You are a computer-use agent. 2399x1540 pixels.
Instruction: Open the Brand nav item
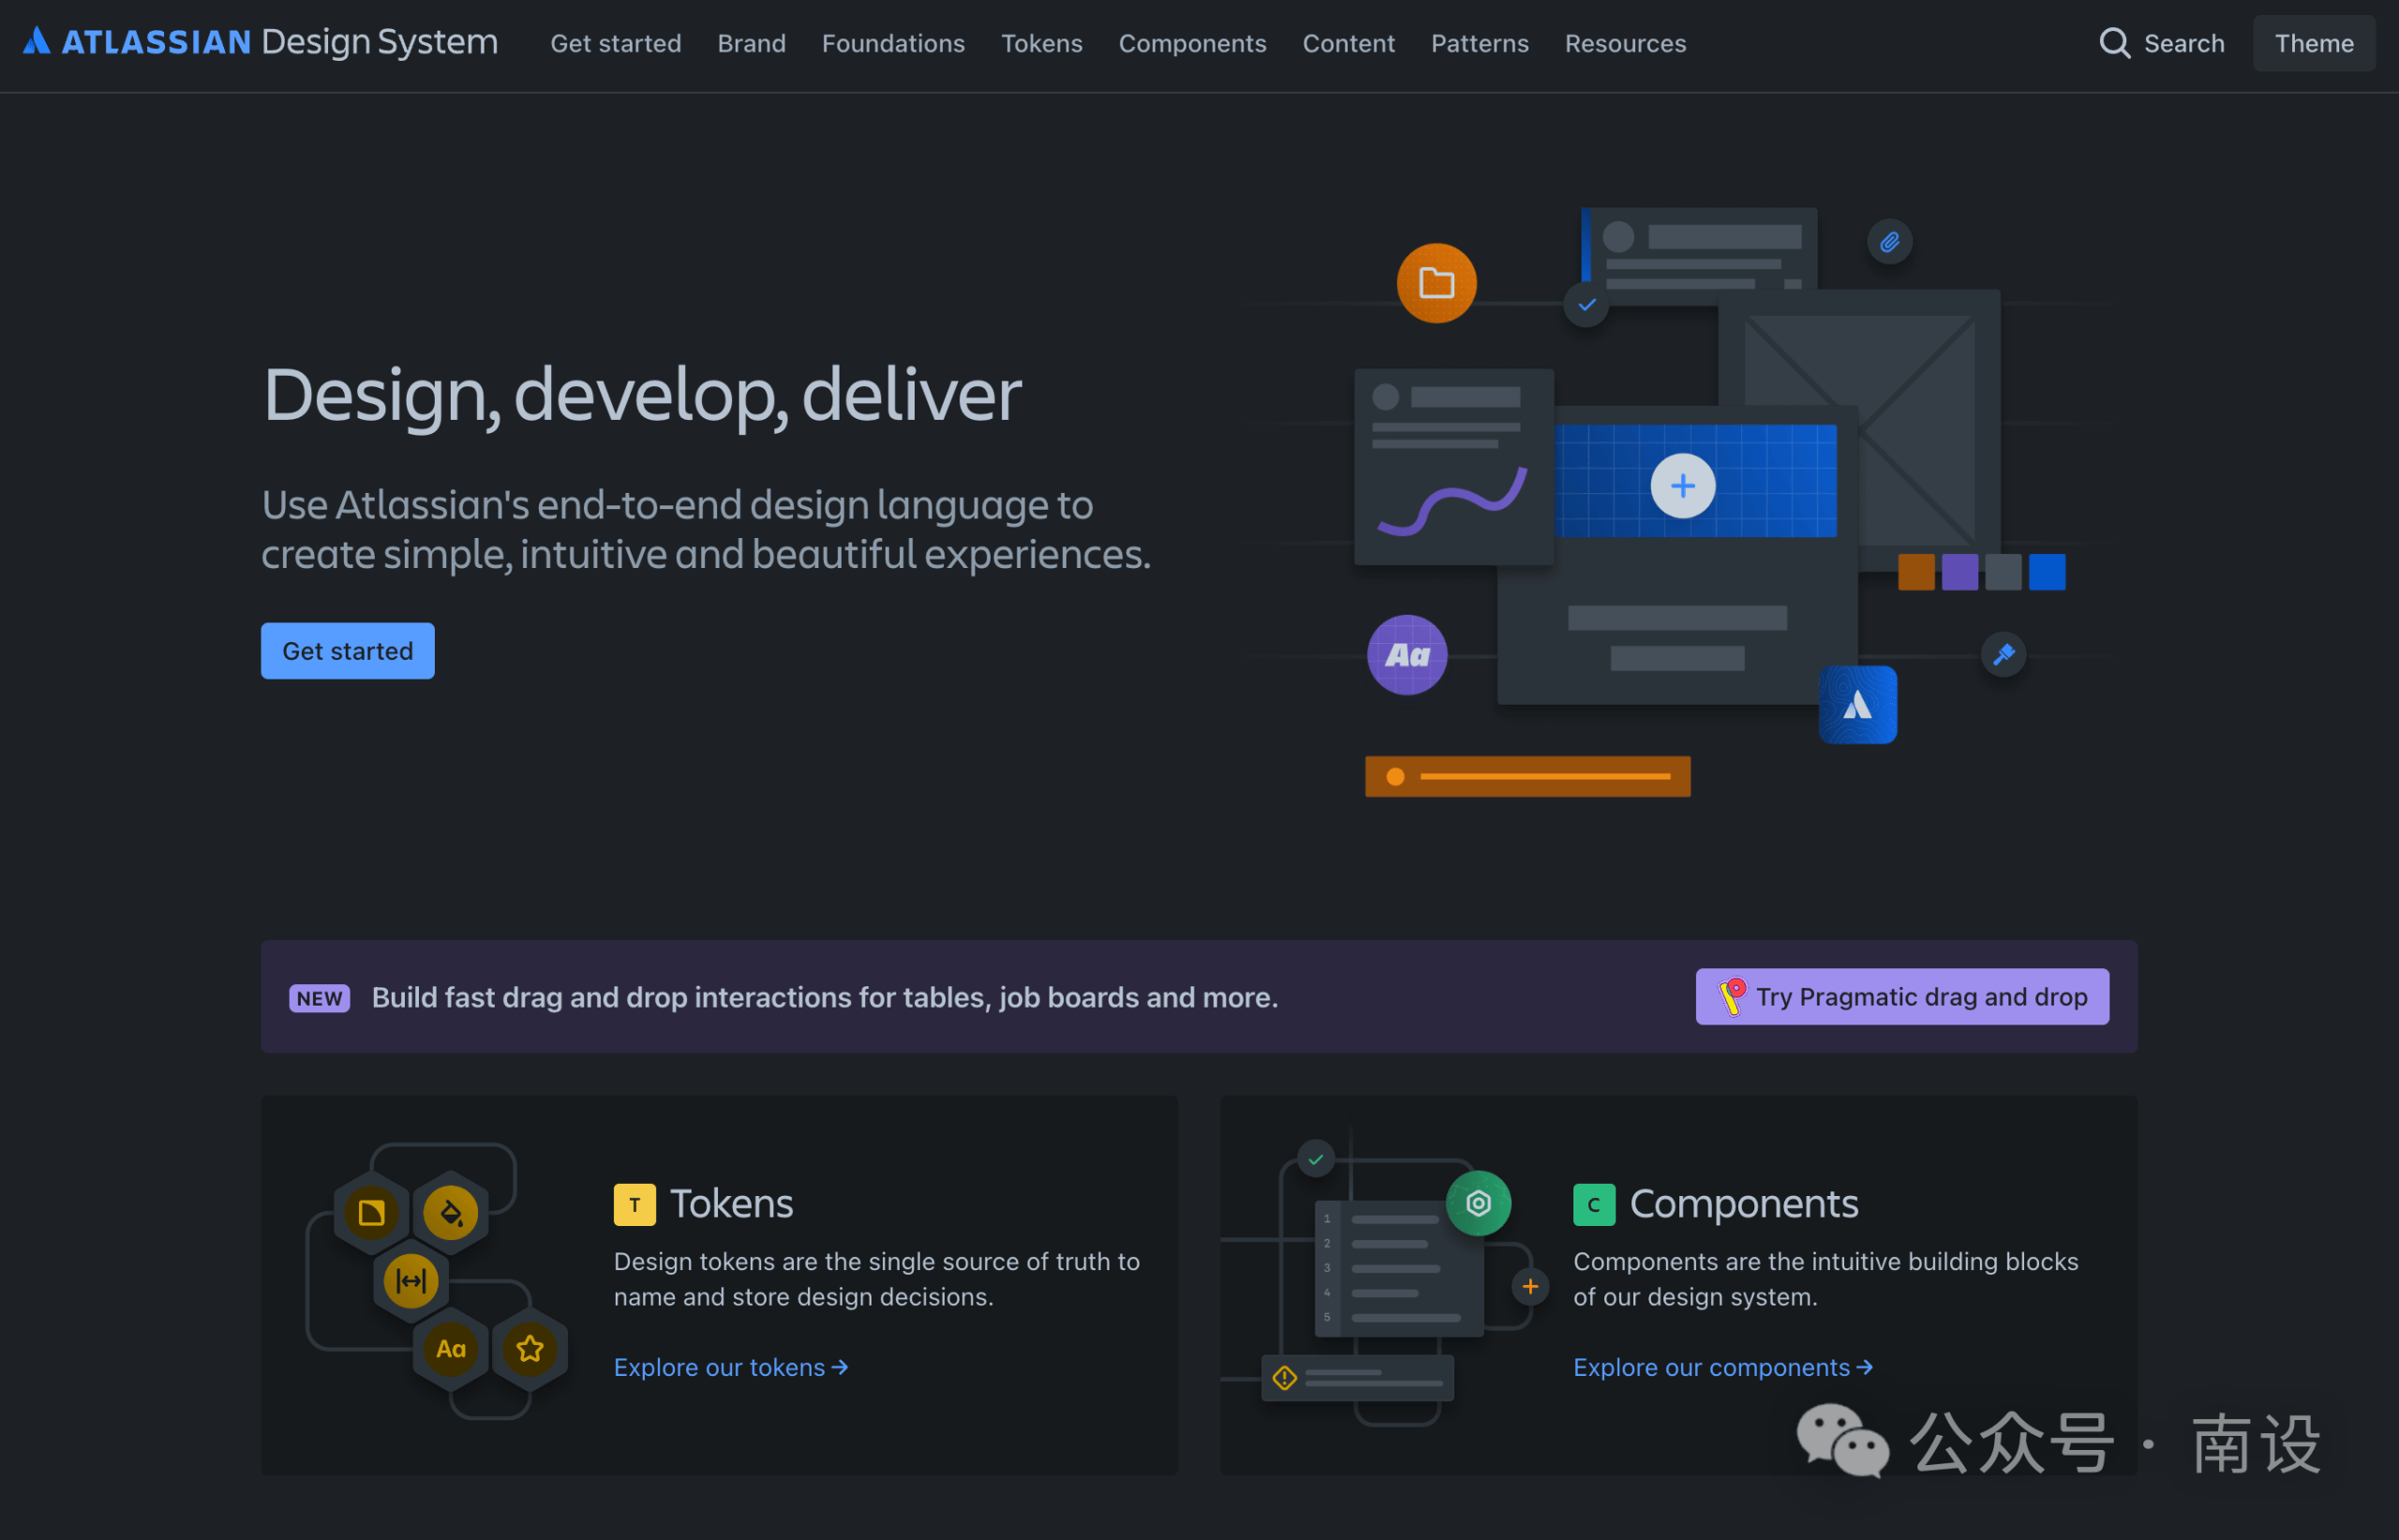(x=752, y=43)
